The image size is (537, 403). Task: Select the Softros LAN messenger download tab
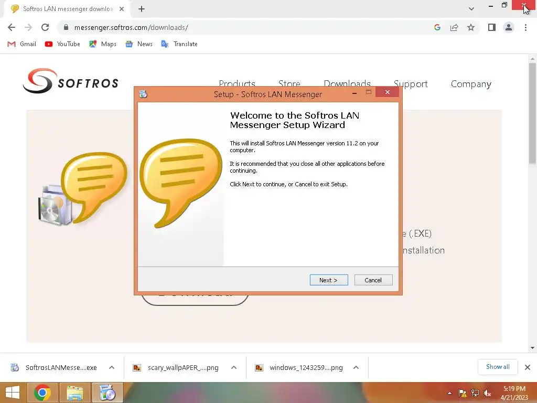point(68,9)
